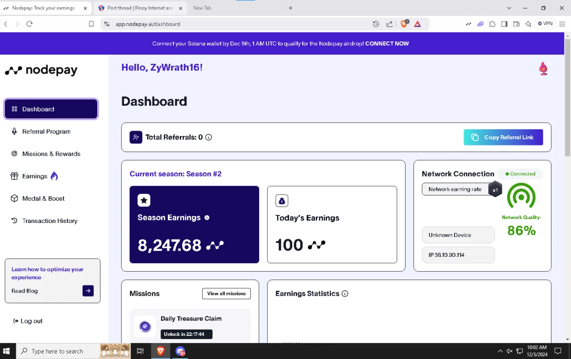The height and width of the screenshot is (359, 571).
Task: Bookmark this page with the bookmark icon
Action: [91, 24]
